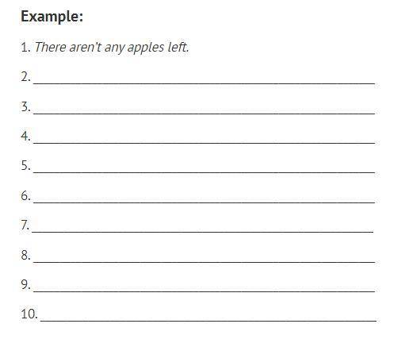The height and width of the screenshot is (343, 394).
Task: Click the blank answer line for item 3
Action: (204, 113)
